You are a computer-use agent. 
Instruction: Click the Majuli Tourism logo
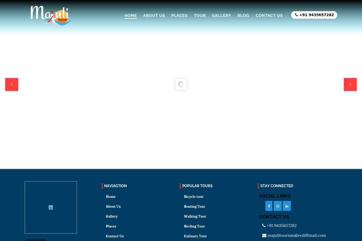point(50,15)
